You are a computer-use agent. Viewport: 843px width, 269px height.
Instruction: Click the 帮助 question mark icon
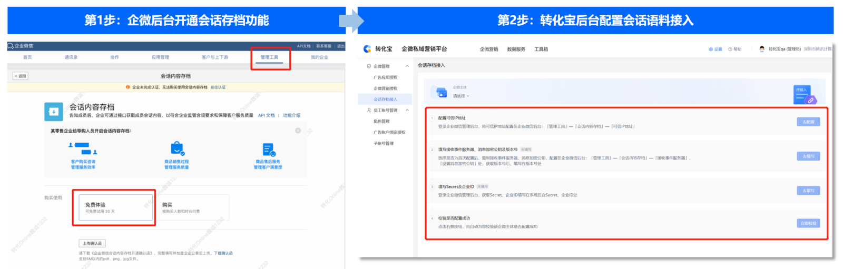tap(730, 49)
